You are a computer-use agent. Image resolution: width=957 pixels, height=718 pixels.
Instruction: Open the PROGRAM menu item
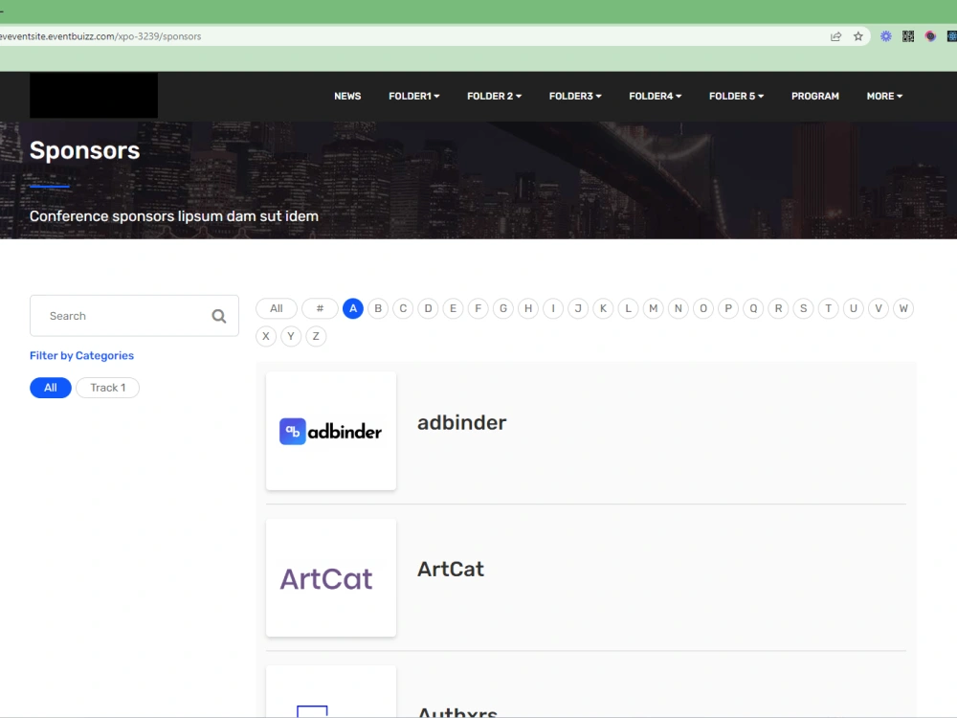tap(814, 96)
